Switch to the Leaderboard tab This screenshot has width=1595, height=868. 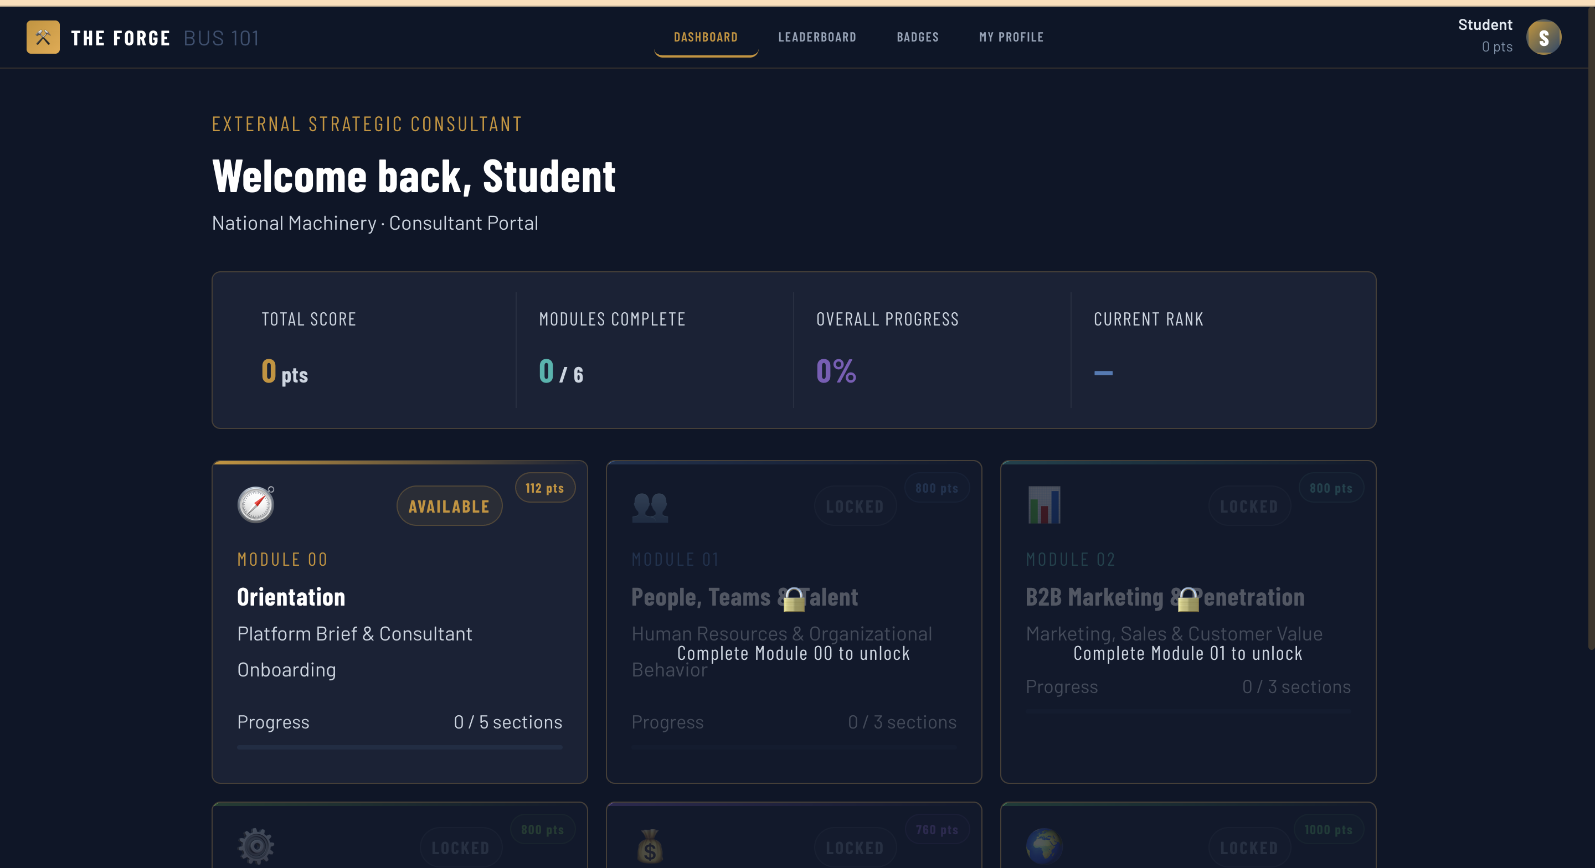coord(817,37)
